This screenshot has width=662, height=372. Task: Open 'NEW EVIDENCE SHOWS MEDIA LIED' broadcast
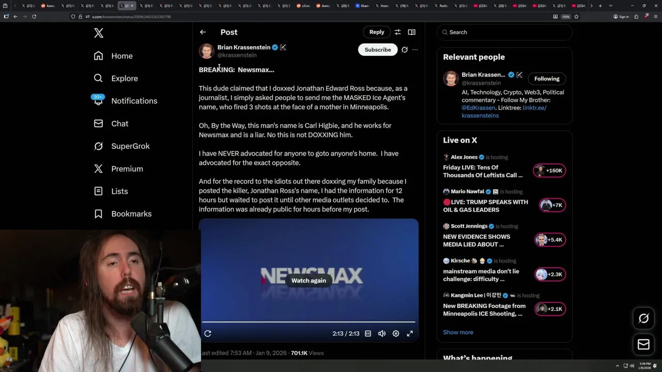477,240
